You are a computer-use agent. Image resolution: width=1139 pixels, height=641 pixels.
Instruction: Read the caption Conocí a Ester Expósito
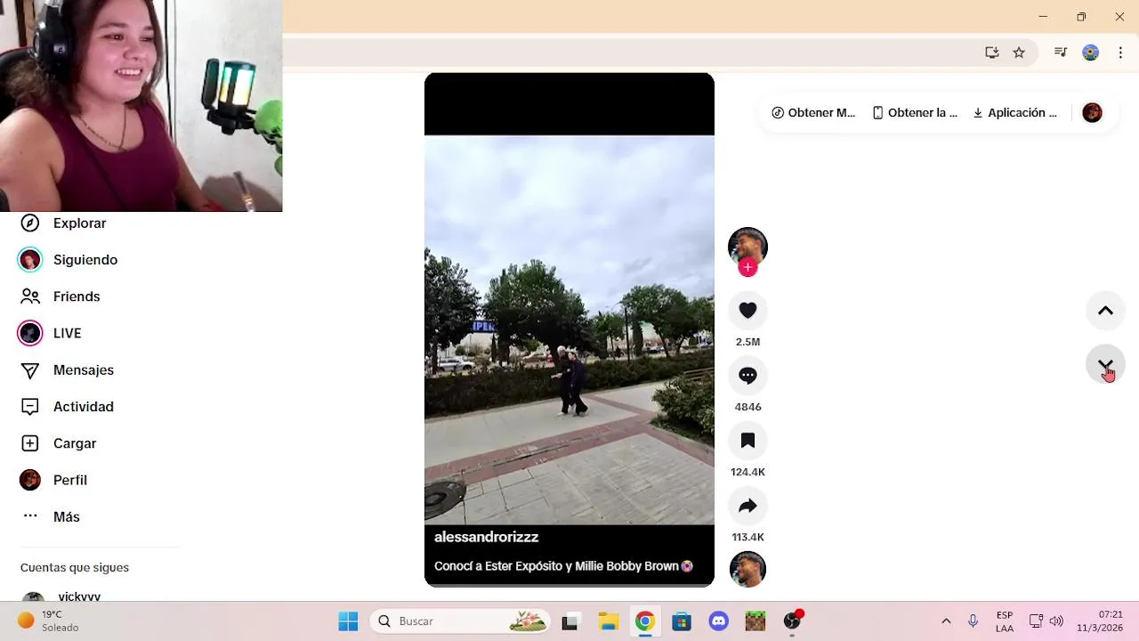click(x=563, y=566)
